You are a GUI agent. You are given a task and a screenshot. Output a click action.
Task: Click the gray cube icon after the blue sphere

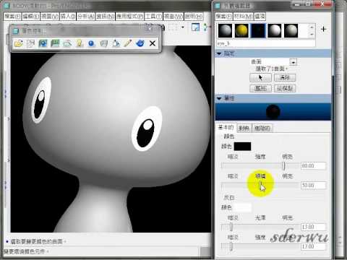click(103, 43)
